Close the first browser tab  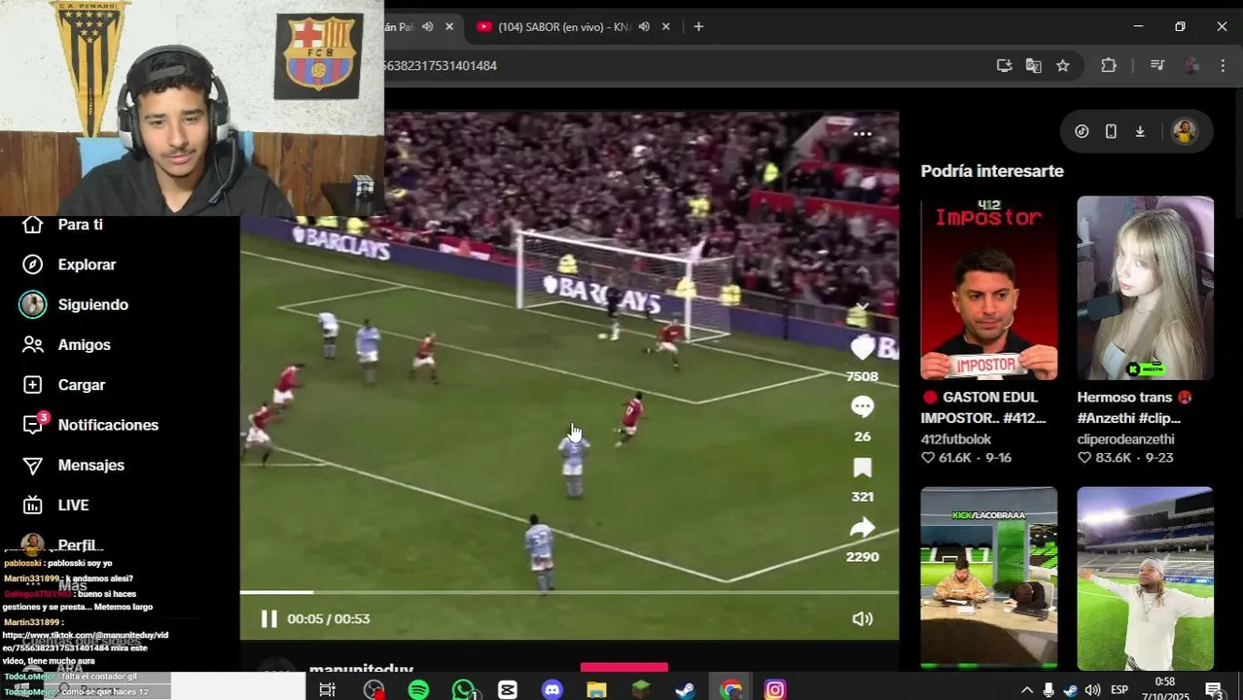pyautogui.click(x=449, y=27)
